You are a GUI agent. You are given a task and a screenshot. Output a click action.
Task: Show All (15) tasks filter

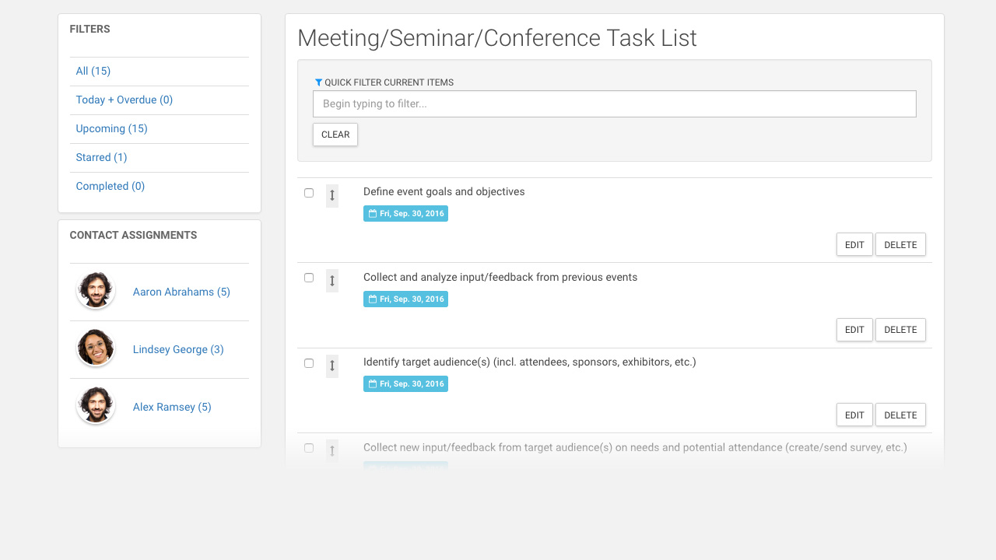tap(93, 72)
